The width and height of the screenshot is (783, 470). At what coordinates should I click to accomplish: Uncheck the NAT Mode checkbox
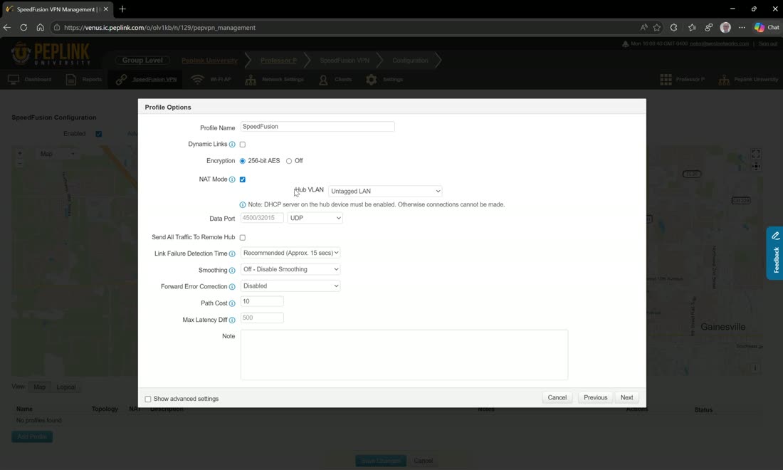[243, 179]
